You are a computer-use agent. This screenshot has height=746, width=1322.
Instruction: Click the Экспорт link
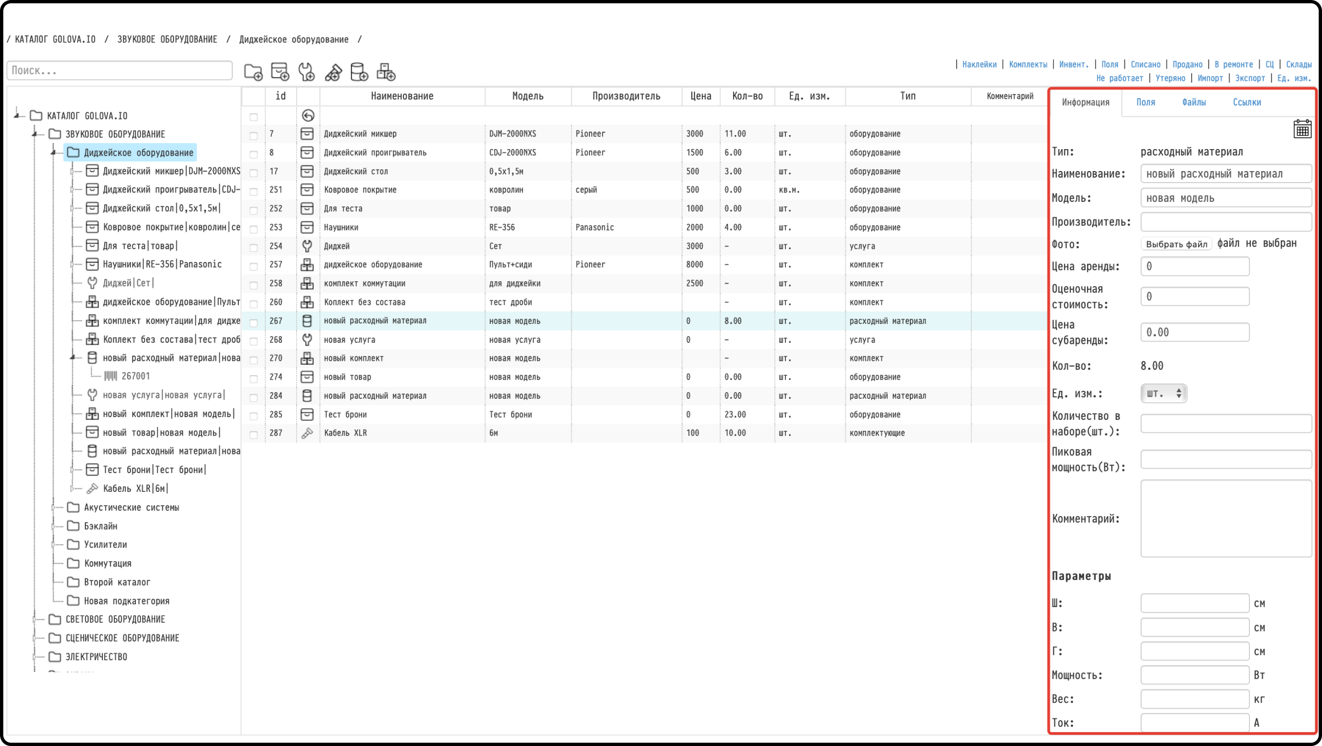[x=1250, y=78]
